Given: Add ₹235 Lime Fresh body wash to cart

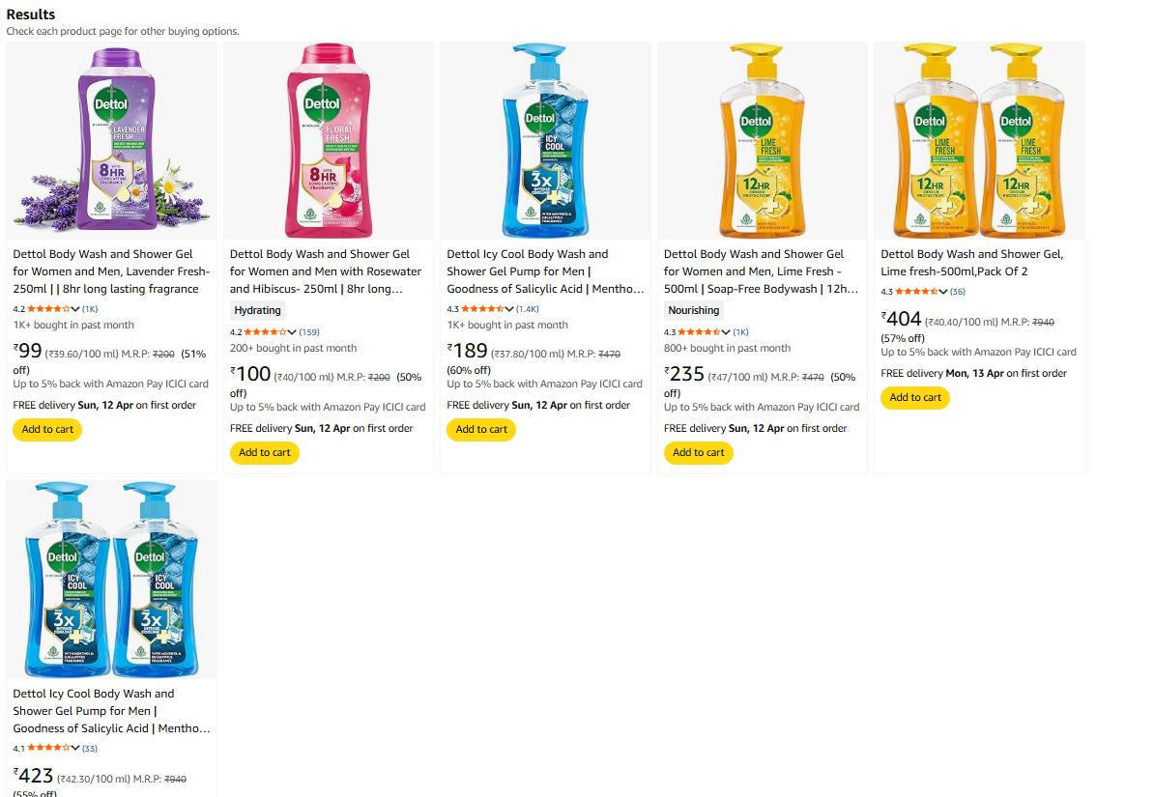Looking at the screenshot, I should tap(698, 453).
